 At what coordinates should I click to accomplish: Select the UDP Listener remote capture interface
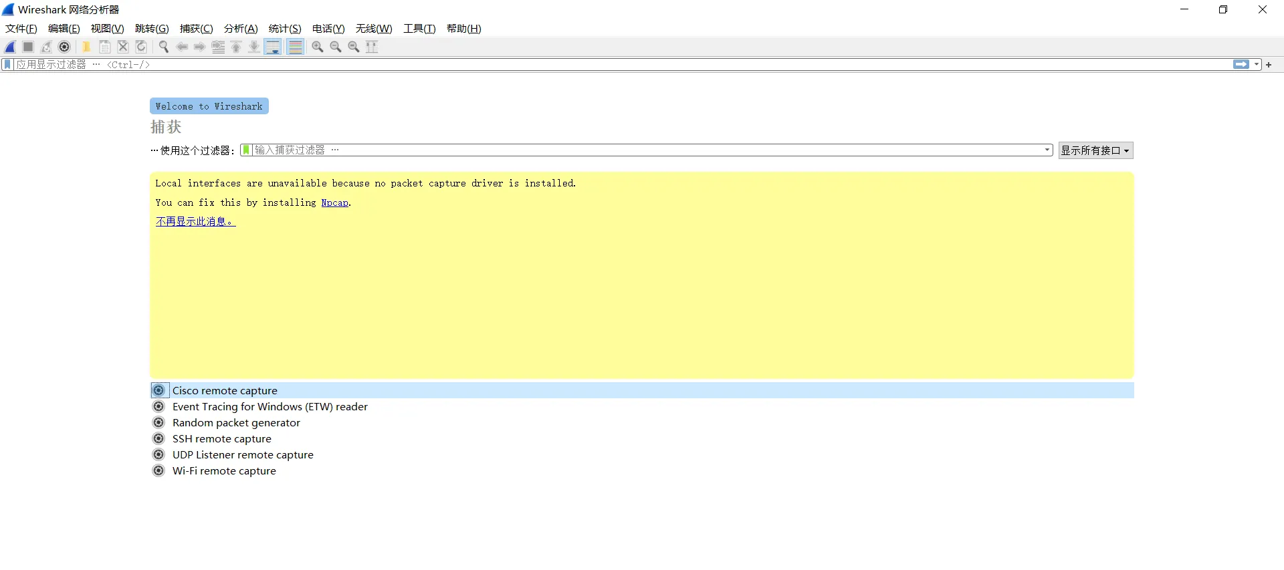(x=642, y=454)
